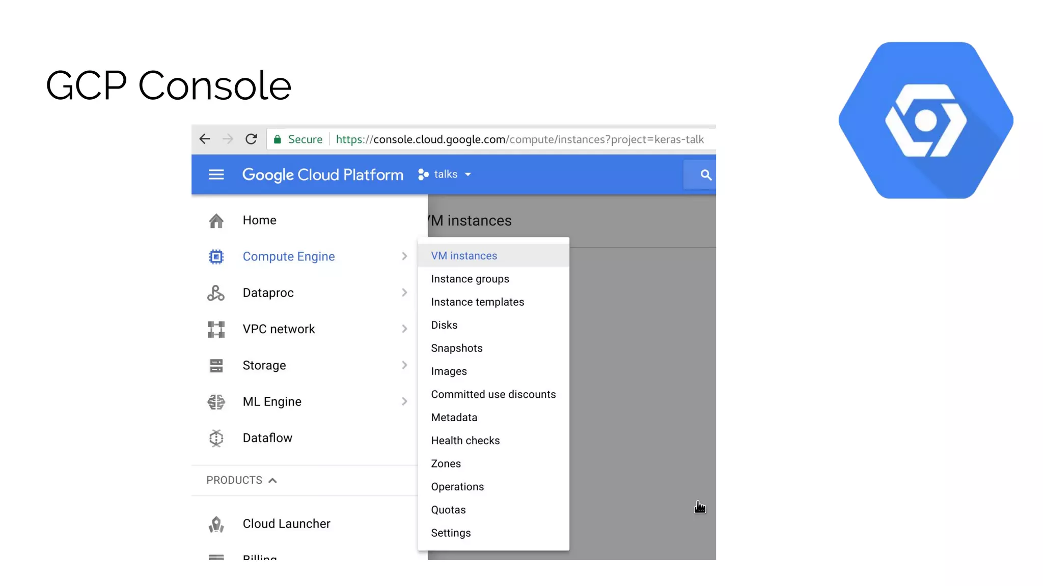Viewport: 1043px width, 586px height.
Task: Reload the page with the refresh icon
Action: pyautogui.click(x=251, y=139)
